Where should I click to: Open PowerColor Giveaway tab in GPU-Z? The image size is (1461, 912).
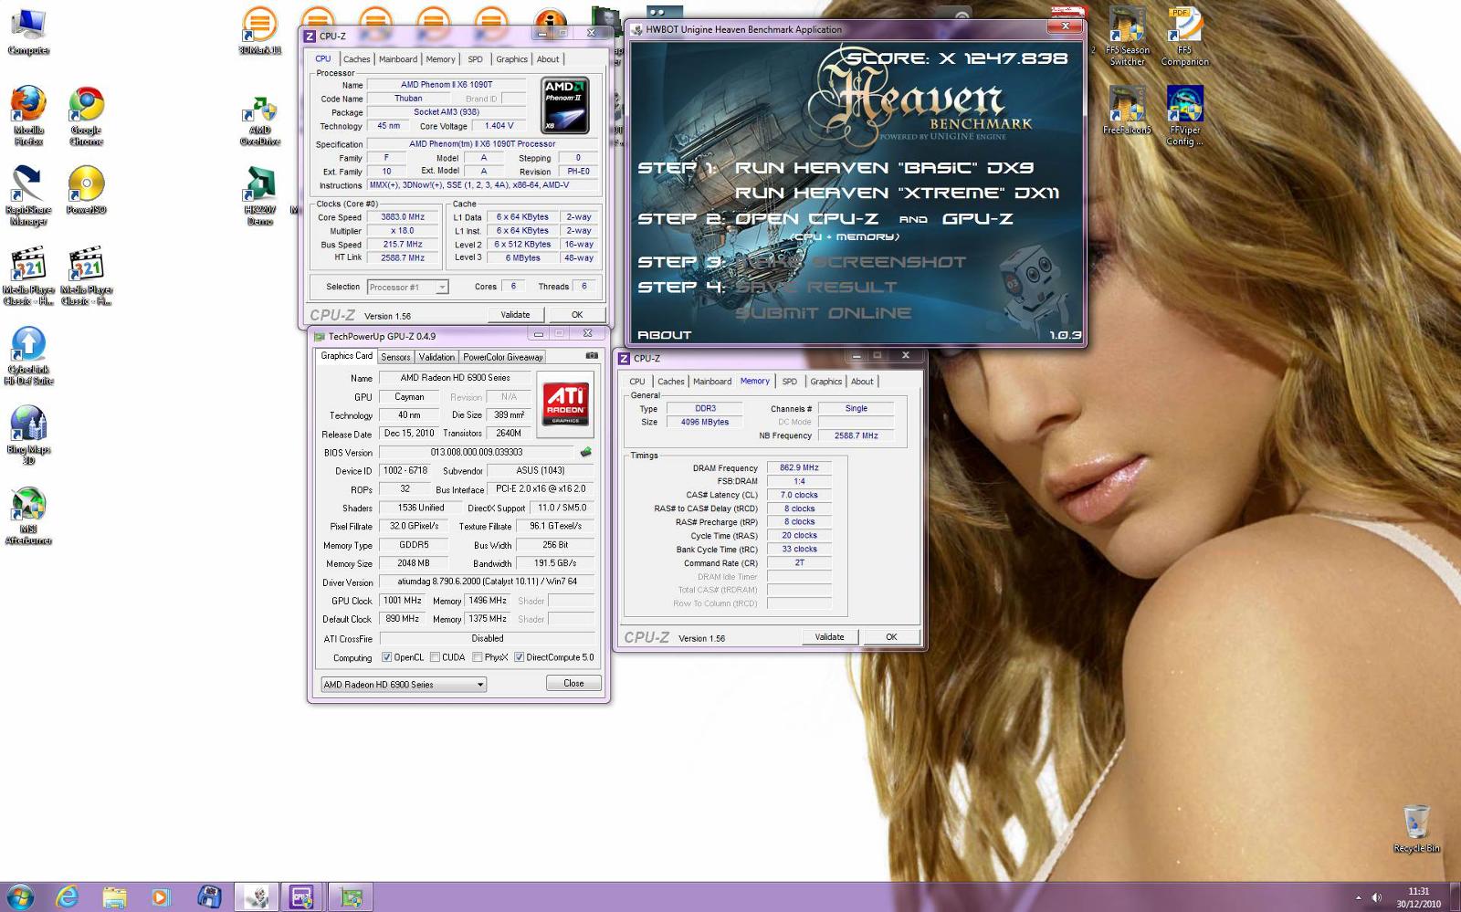point(503,357)
